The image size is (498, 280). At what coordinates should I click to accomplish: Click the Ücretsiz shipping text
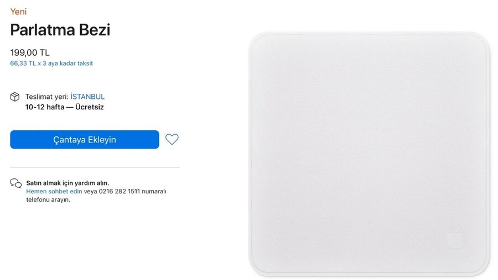pos(90,107)
